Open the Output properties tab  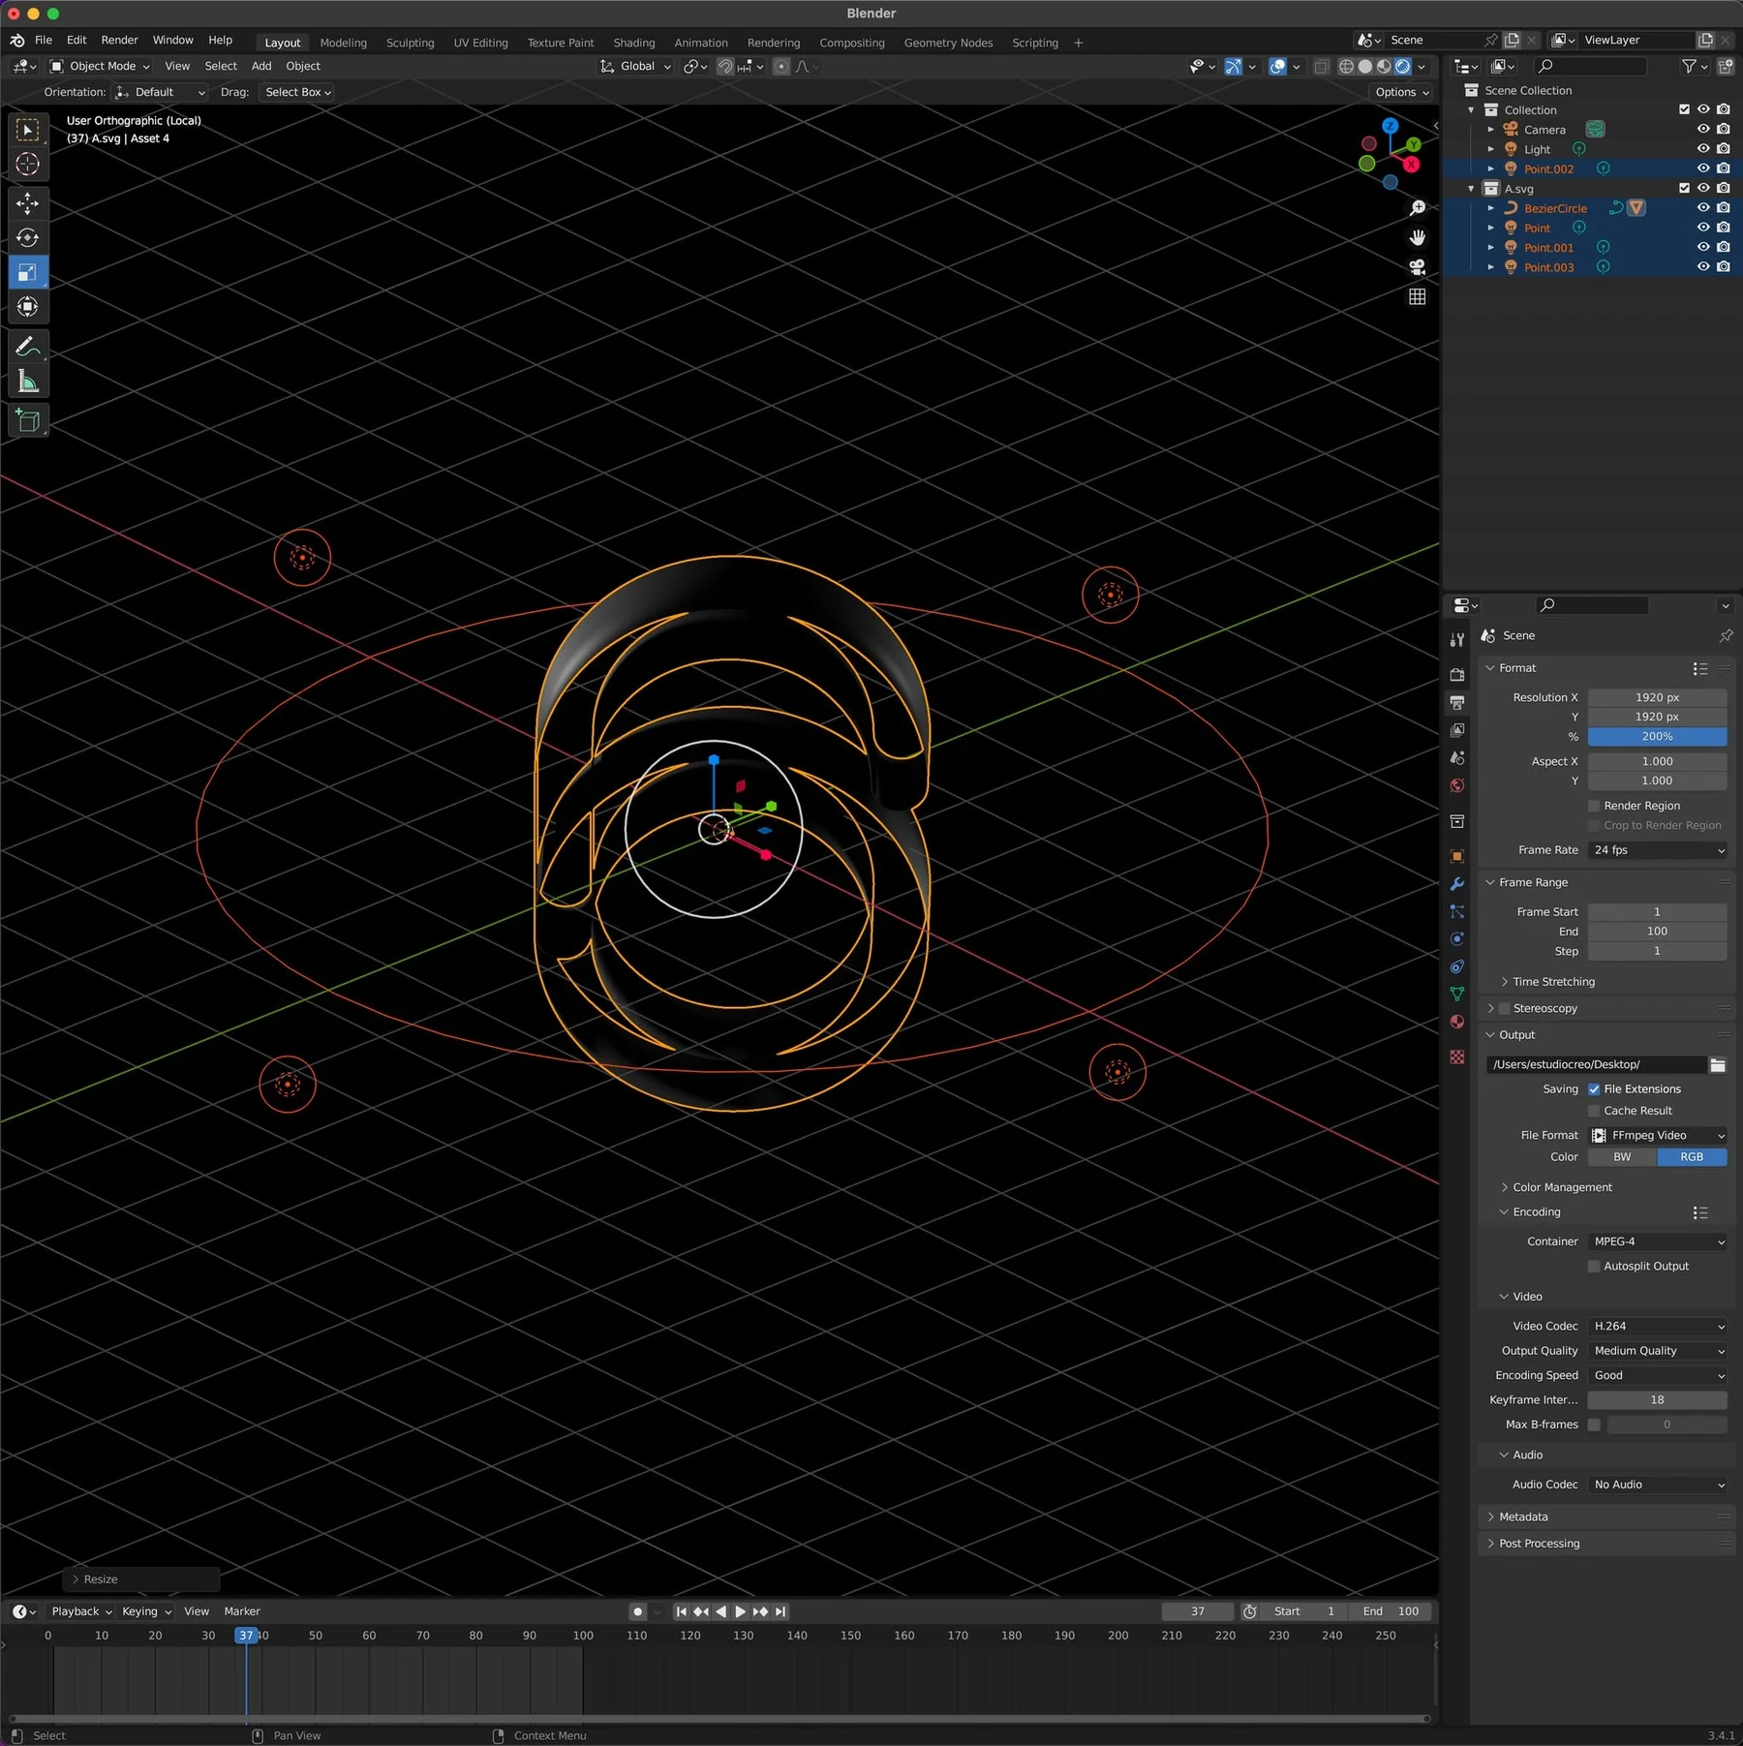click(1457, 702)
